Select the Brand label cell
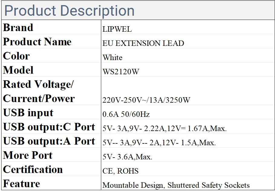This screenshot has width=275, height=192. click(x=18, y=27)
